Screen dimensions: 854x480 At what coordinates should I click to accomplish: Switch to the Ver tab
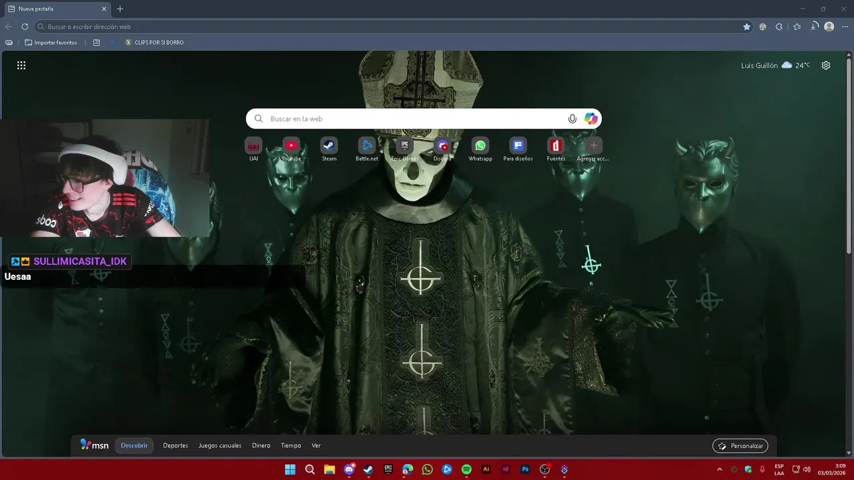[316, 445]
